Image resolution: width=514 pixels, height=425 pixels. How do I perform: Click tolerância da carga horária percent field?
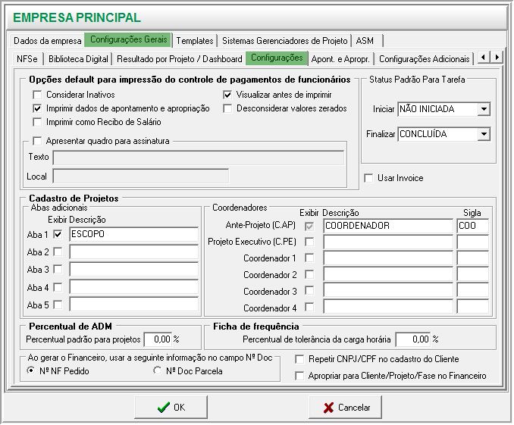(x=412, y=339)
